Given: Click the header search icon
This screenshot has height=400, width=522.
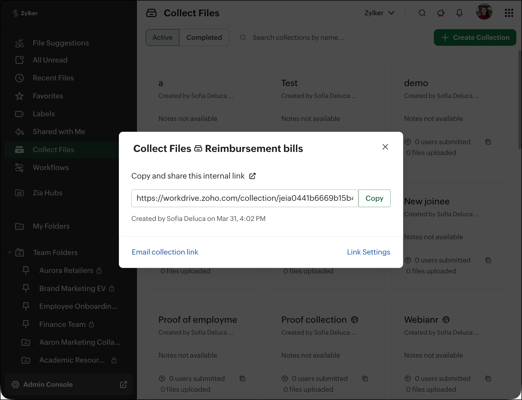Looking at the screenshot, I should point(422,13).
